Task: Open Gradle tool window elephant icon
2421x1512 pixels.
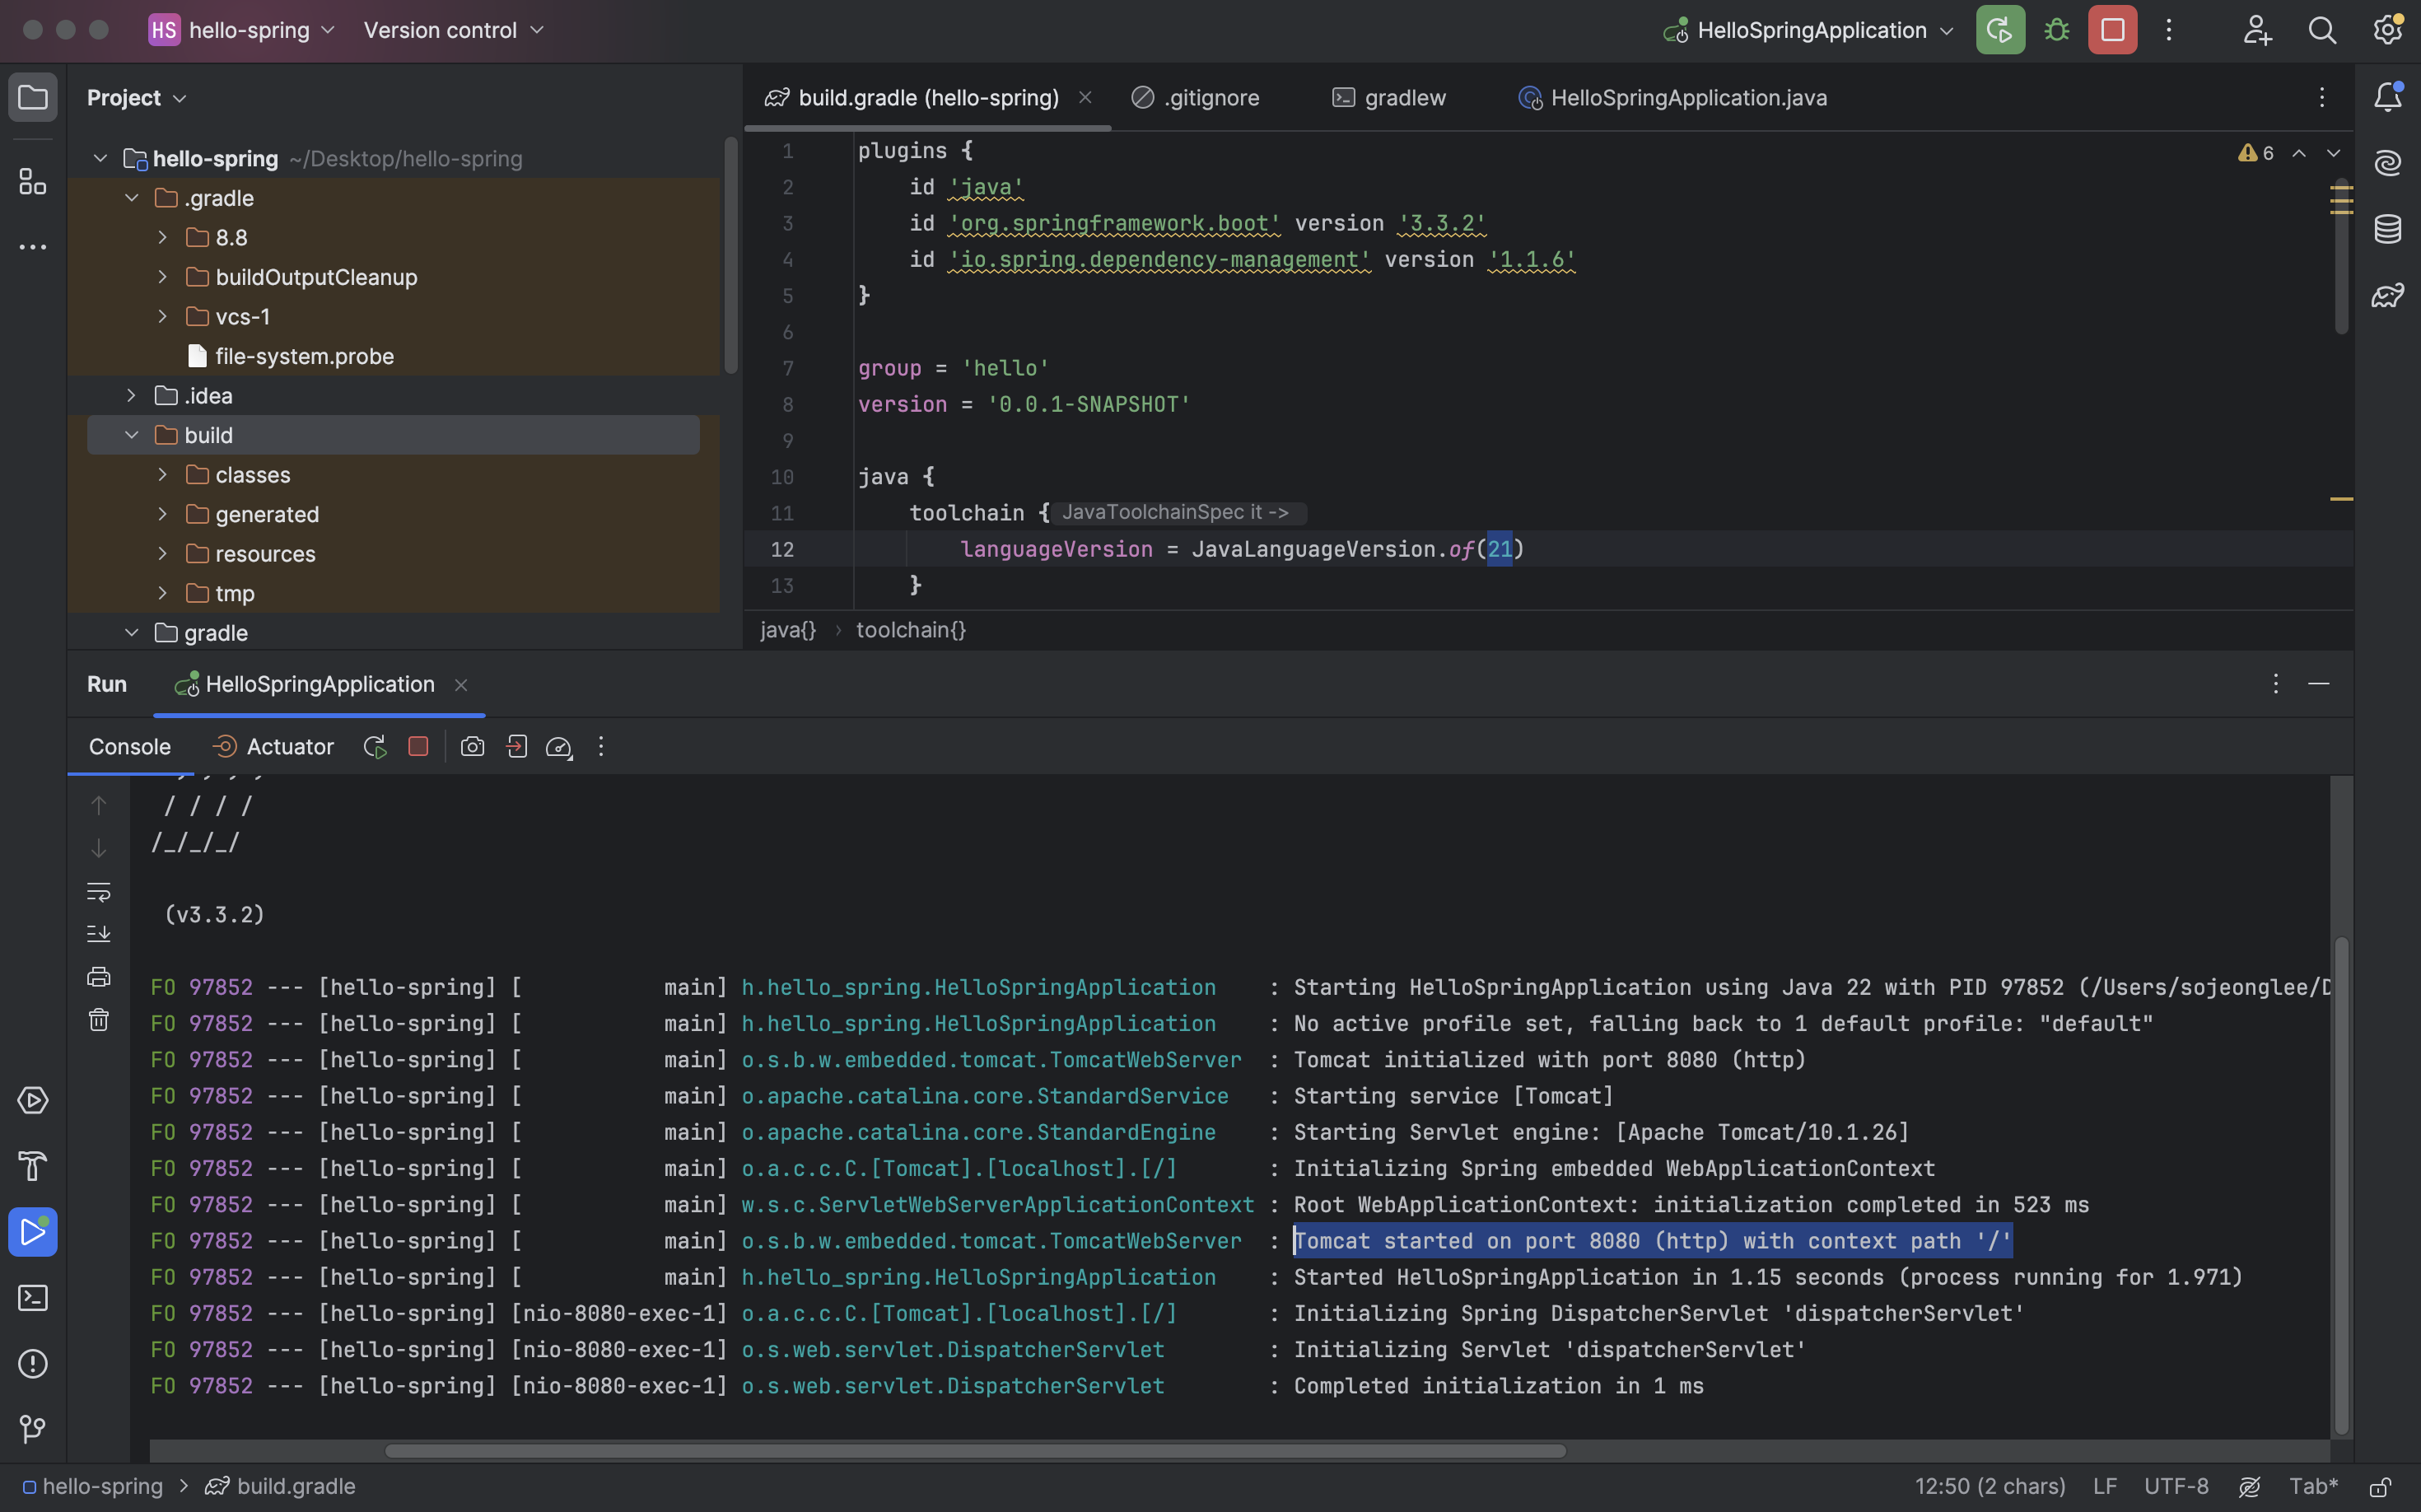Action: (x=2388, y=295)
